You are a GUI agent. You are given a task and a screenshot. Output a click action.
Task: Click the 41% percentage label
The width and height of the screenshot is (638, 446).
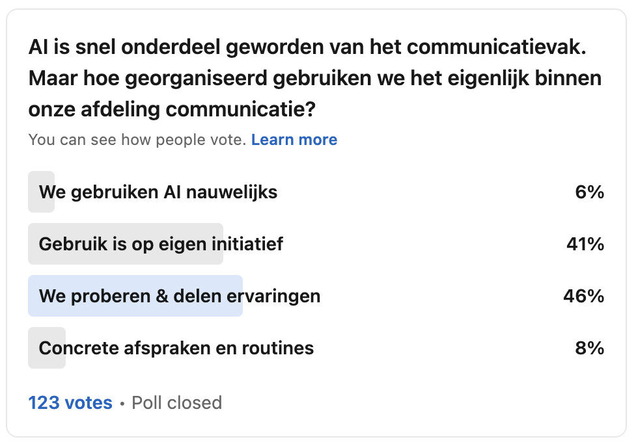pyautogui.click(x=583, y=244)
